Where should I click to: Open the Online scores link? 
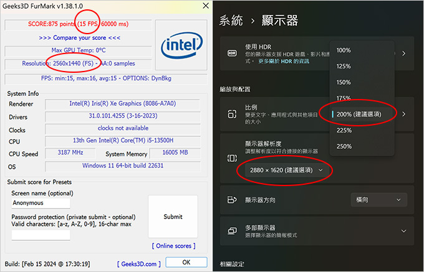(173, 246)
